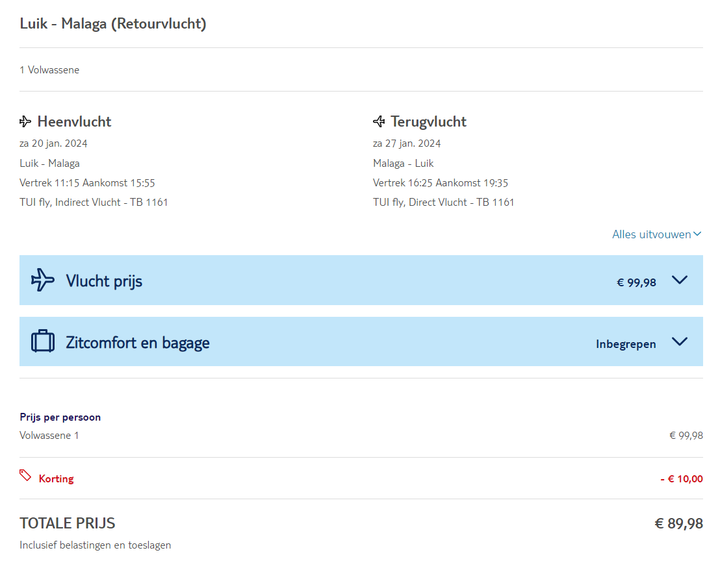Click the airplane icon beside Vlucht prijs

coord(43,280)
